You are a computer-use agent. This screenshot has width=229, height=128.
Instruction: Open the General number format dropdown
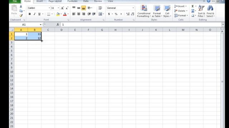[133, 8]
